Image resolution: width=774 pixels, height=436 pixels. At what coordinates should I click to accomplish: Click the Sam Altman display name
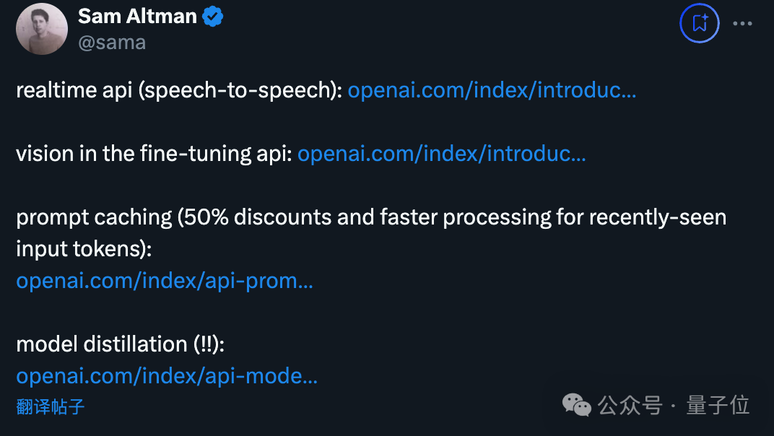click(137, 17)
